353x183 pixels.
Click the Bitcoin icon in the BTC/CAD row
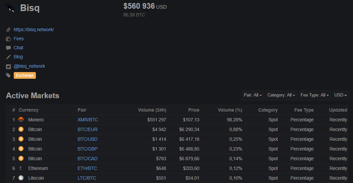(21, 158)
